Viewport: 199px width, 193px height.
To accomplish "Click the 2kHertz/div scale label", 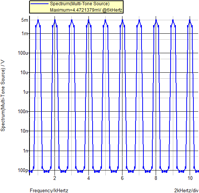I will (186, 190).
